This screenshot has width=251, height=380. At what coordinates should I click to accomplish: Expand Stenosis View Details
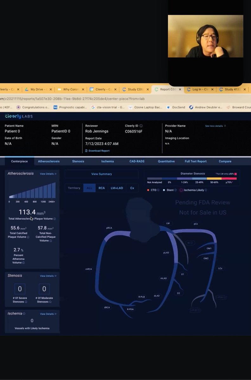(x=48, y=276)
